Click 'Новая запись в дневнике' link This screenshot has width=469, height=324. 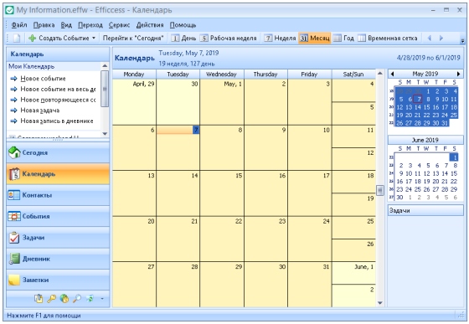57,121
